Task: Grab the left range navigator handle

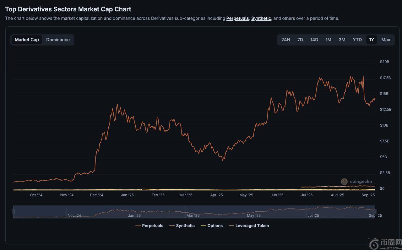Action: tap(13, 212)
